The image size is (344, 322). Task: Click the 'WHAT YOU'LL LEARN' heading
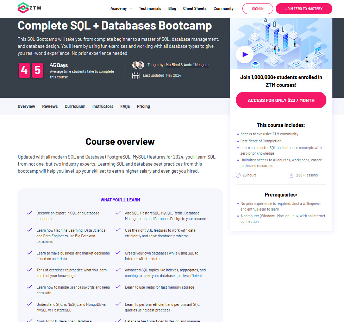click(x=120, y=200)
